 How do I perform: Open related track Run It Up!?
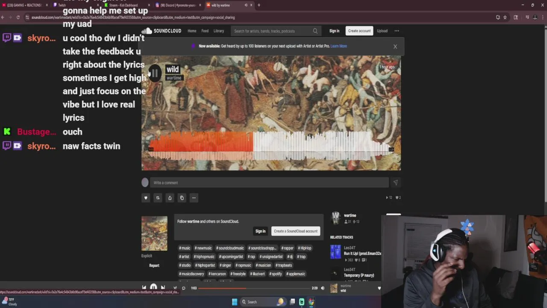362,254
